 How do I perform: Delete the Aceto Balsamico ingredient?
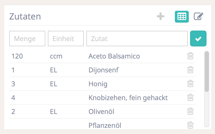[x=190, y=56]
